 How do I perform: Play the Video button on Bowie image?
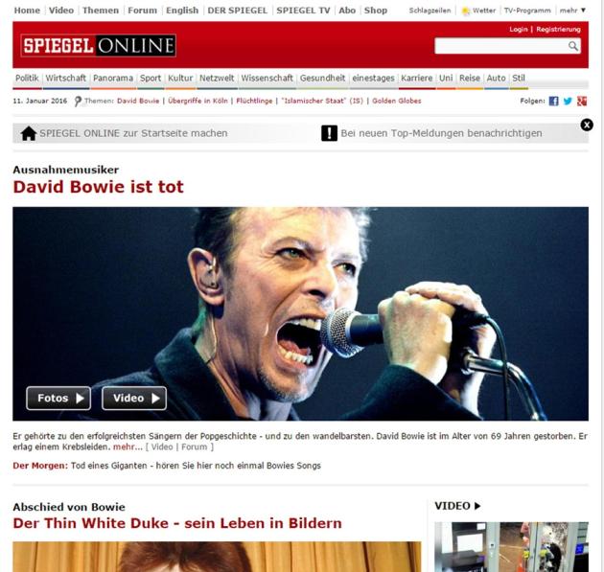point(134,398)
